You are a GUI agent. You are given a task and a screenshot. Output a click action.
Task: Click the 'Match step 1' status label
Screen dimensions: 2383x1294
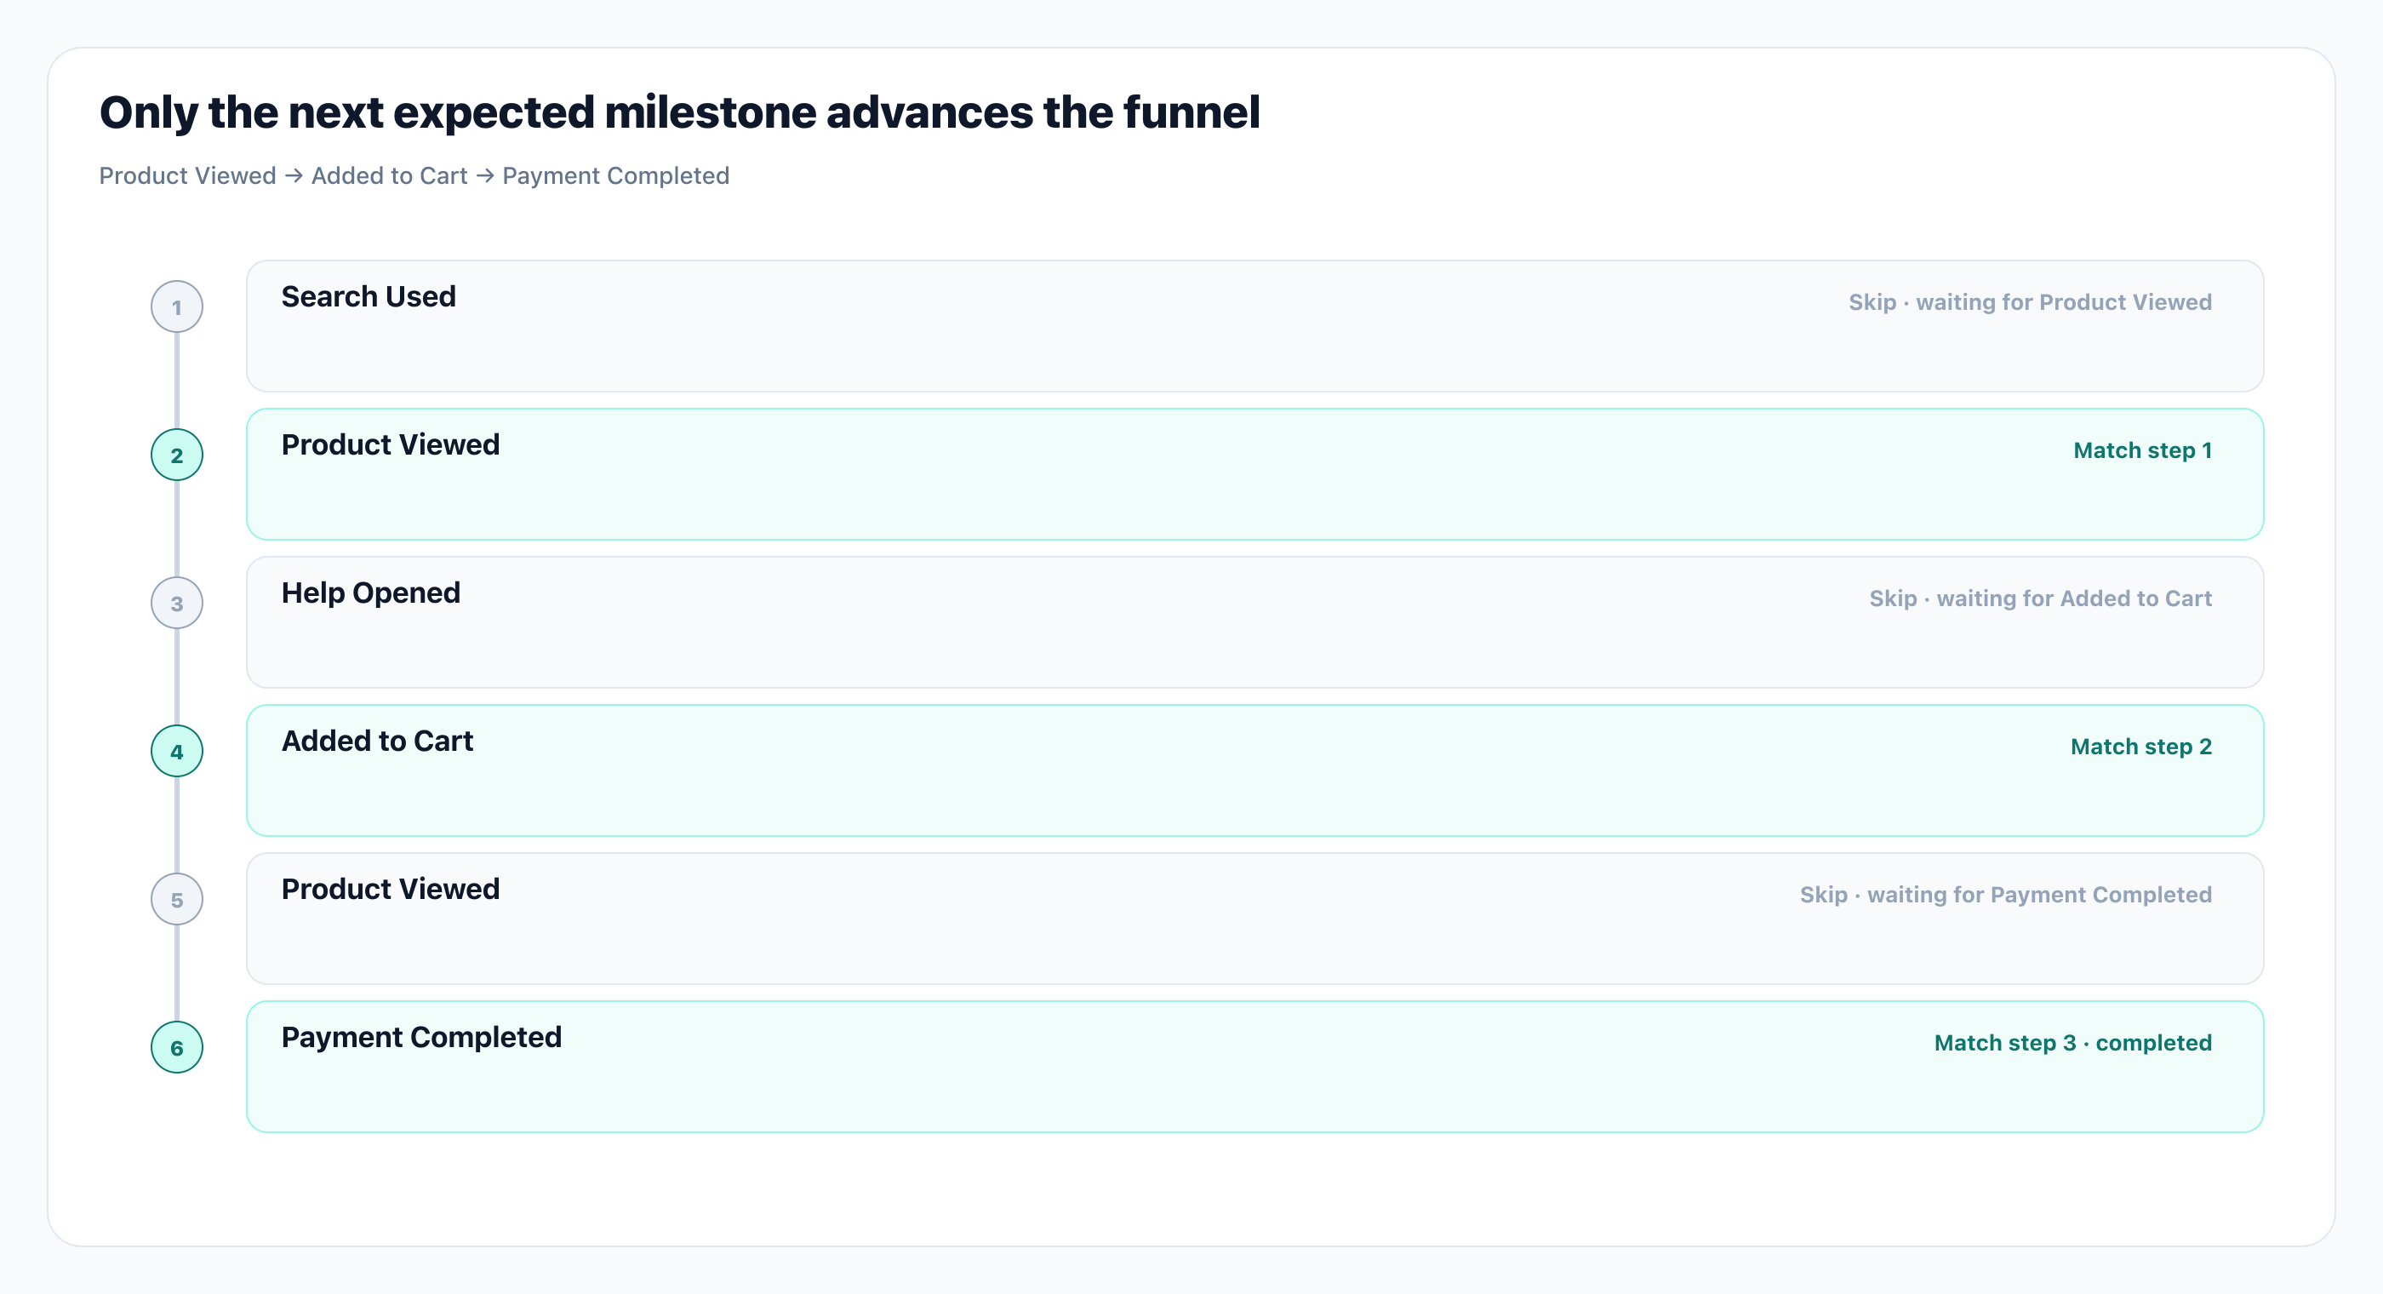pos(2142,449)
